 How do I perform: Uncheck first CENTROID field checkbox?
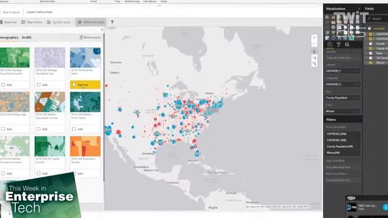point(370,34)
